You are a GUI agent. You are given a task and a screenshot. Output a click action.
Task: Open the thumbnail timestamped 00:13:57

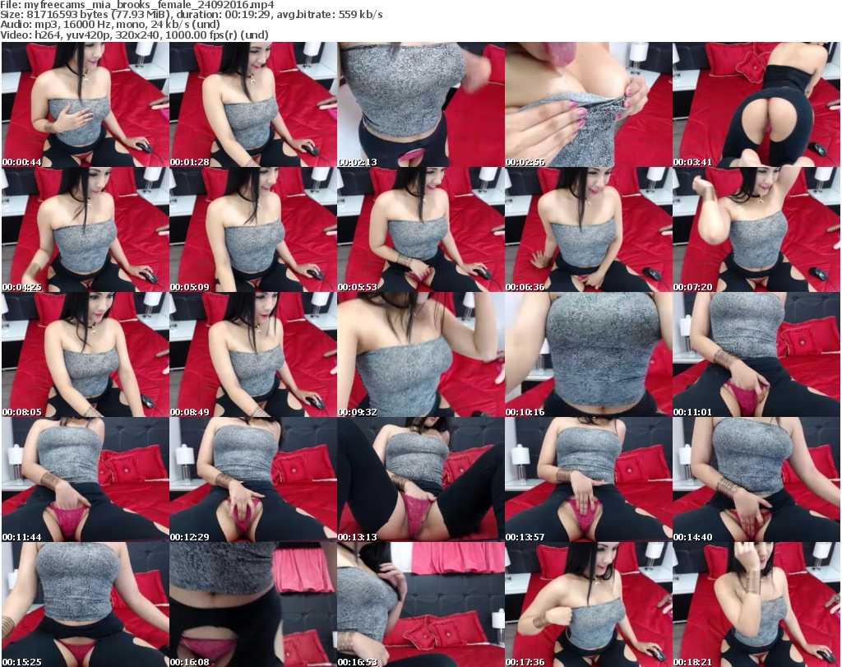pyautogui.click(x=588, y=479)
